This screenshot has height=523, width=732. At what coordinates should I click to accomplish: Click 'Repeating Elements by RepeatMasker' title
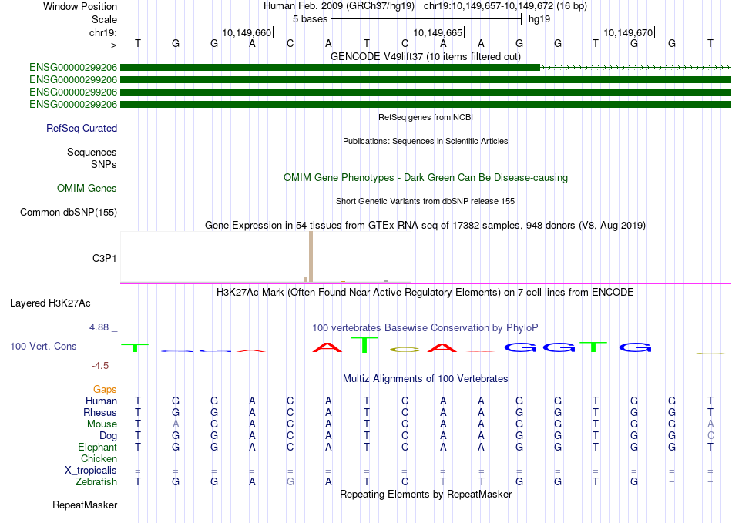425,495
